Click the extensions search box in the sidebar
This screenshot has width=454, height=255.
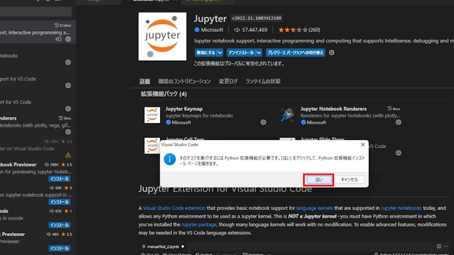[35, 12]
